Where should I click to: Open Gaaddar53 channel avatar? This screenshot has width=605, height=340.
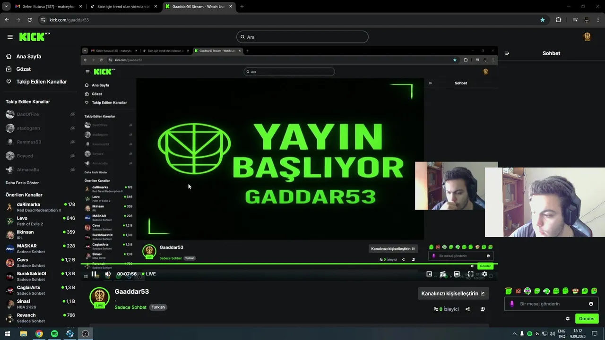[x=99, y=297]
